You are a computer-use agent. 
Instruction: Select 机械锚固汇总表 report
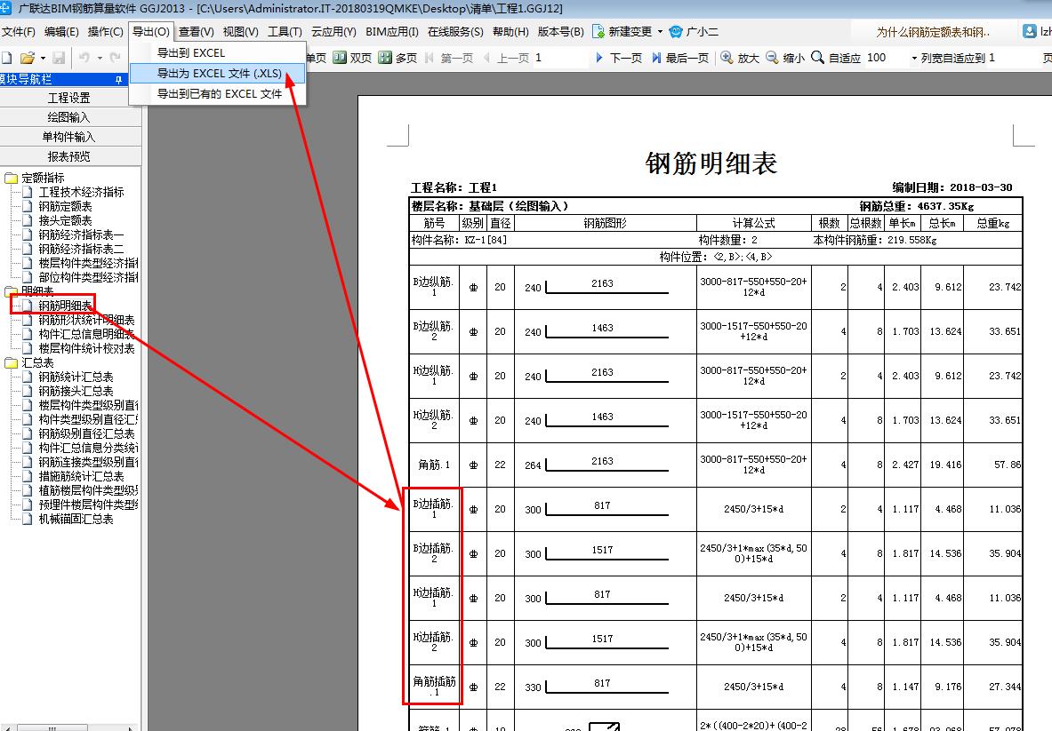click(x=76, y=520)
